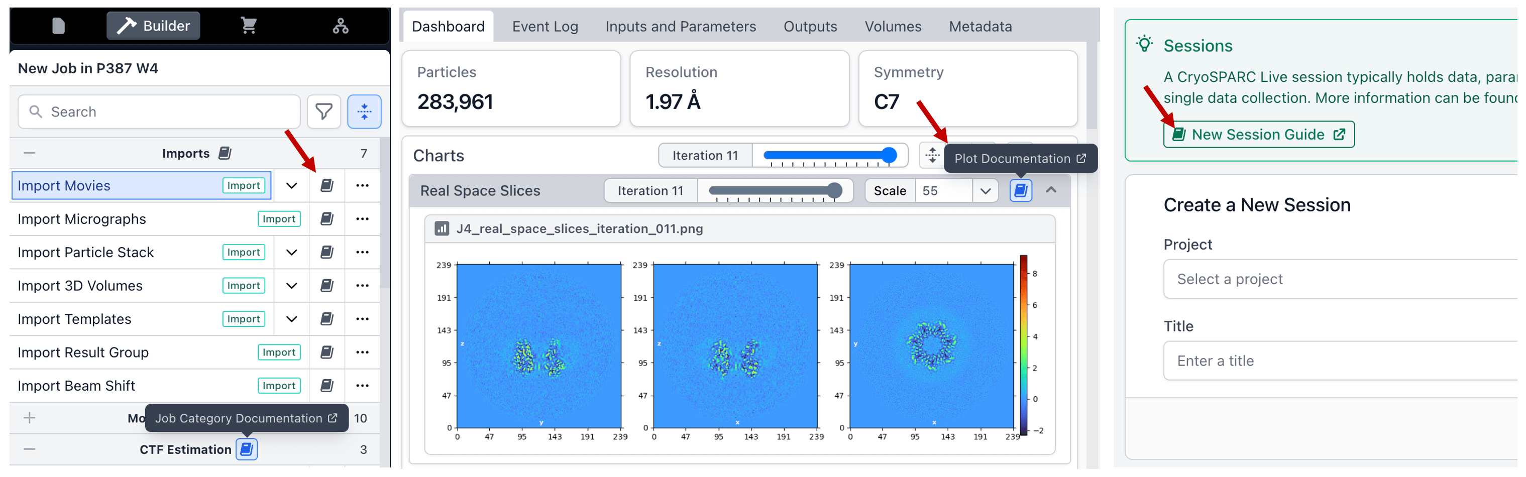1526x477 pixels.
Task: Collapse the CTF Estimation category with minus
Action: (30, 449)
